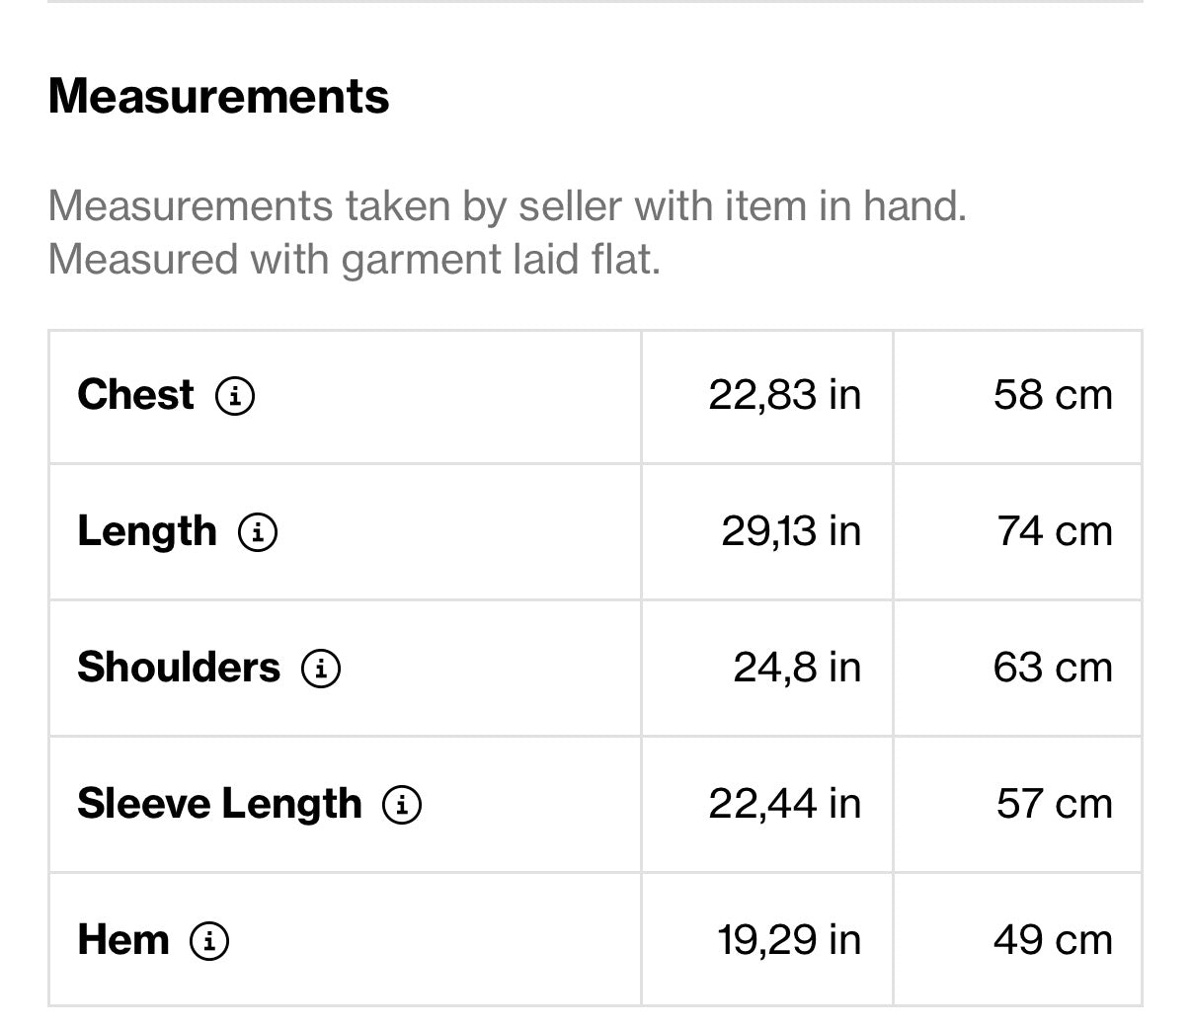Select the 58 cm chest cell
Image resolution: width=1191 pixels, height=1029 pixels.
coord(1053,395)
